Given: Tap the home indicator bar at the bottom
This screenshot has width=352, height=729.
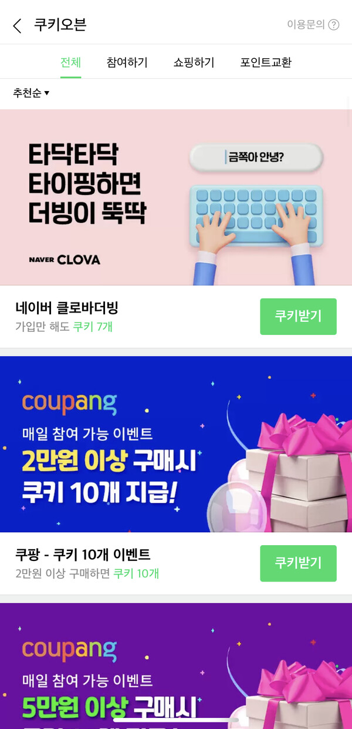Looking at the screenshot, I should pos(176,720).
